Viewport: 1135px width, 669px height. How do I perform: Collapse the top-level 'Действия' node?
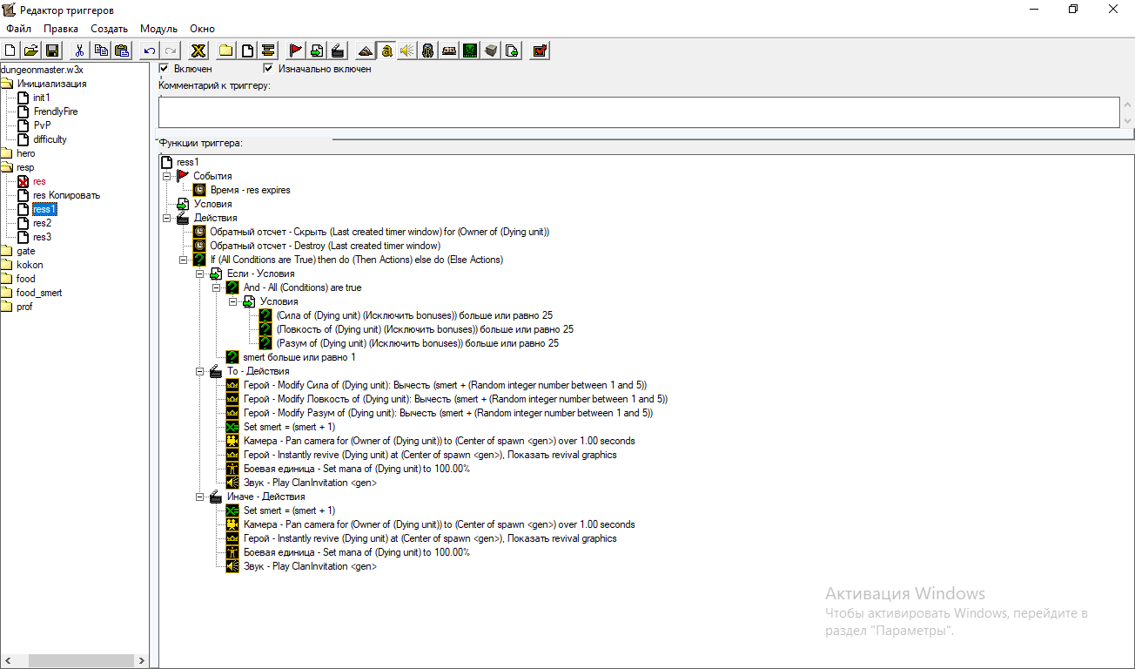tap(166, 218)
